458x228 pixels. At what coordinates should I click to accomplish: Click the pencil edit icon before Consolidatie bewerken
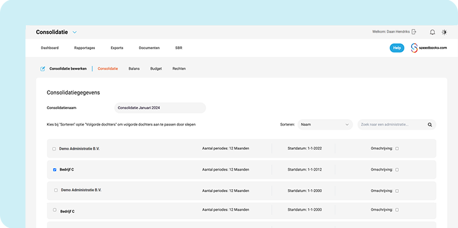pos(43,69)
